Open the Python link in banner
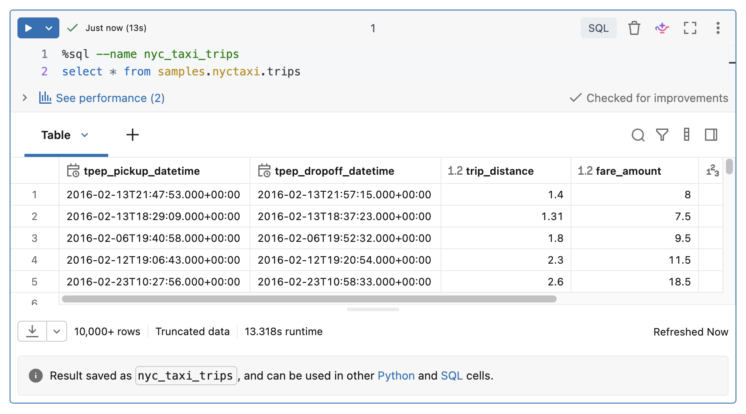This screenshot has width=746, height=414. pyautogui.click(x=396, y=376)
